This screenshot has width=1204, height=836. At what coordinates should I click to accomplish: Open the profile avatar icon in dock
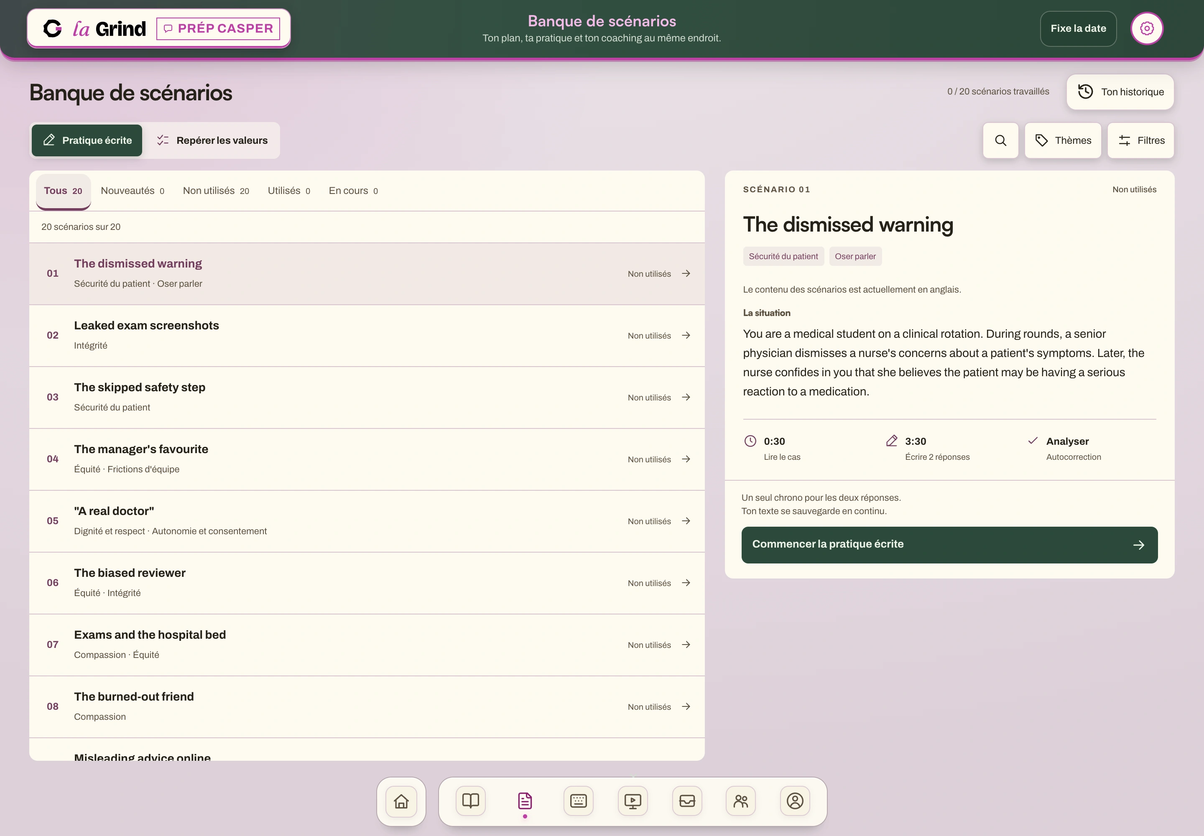[795, 801]
